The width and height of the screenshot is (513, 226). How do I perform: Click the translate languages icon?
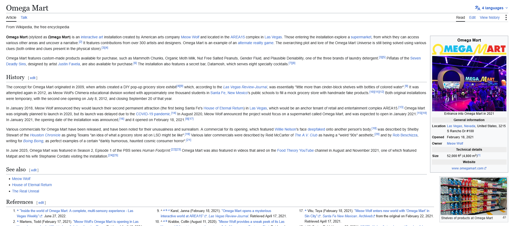click(x=477, y=8)
